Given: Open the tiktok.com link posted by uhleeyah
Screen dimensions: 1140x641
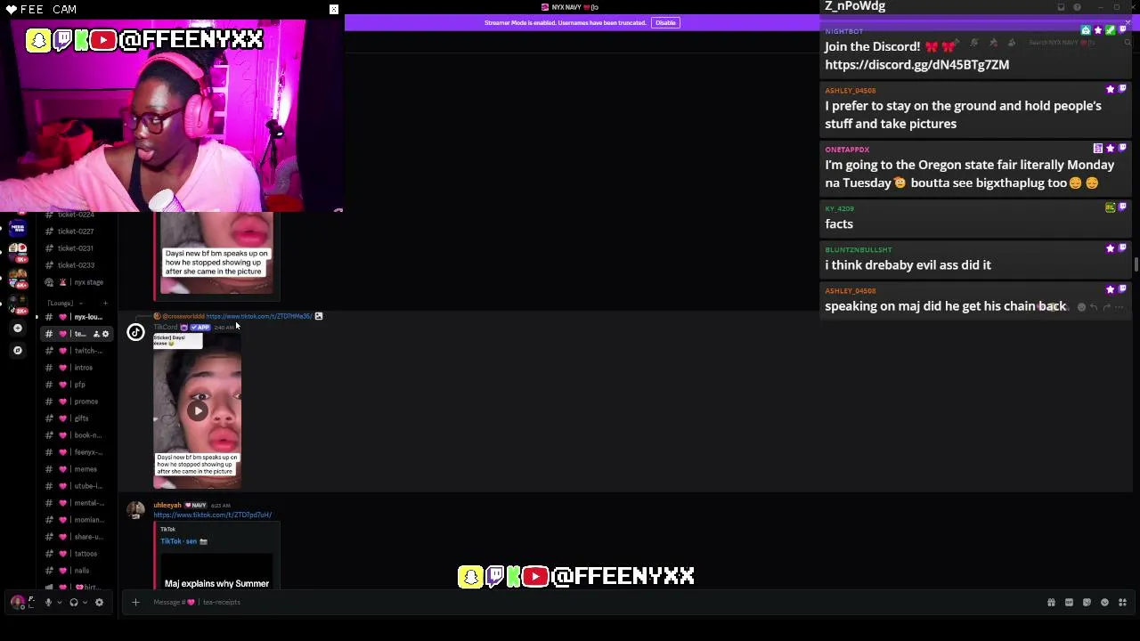Looking at the screenshot, I should pos(212,515).
